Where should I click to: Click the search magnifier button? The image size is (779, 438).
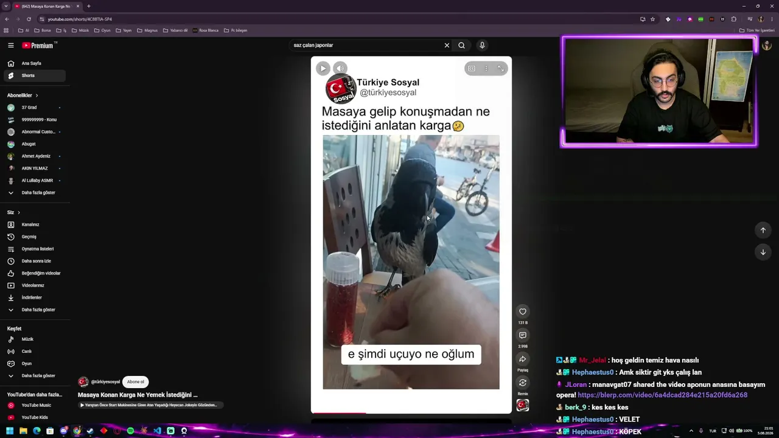(x=461, y=45)
